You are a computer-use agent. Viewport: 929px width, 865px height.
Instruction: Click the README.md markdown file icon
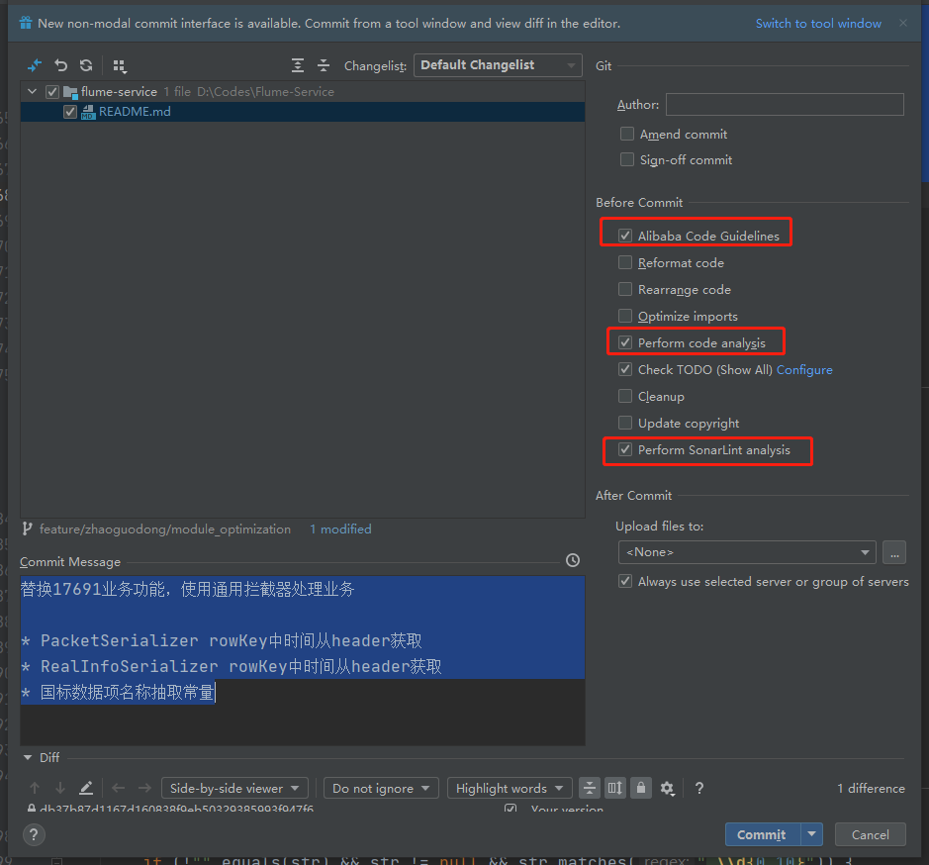[88, 112]
